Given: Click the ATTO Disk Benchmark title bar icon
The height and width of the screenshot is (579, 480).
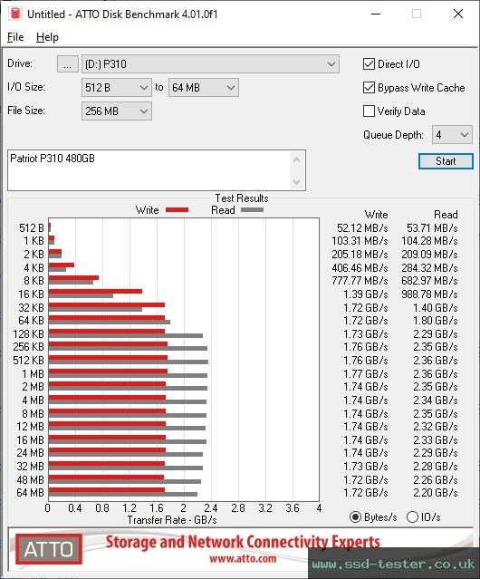Looking at the screenshot, I should (15, 14).
